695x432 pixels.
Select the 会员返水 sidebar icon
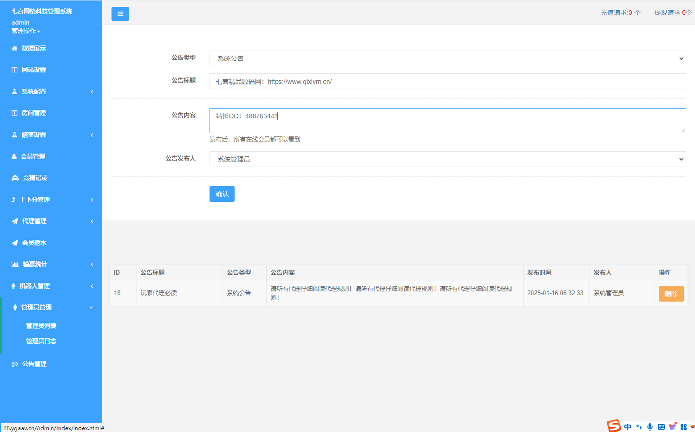pos(15,243)
